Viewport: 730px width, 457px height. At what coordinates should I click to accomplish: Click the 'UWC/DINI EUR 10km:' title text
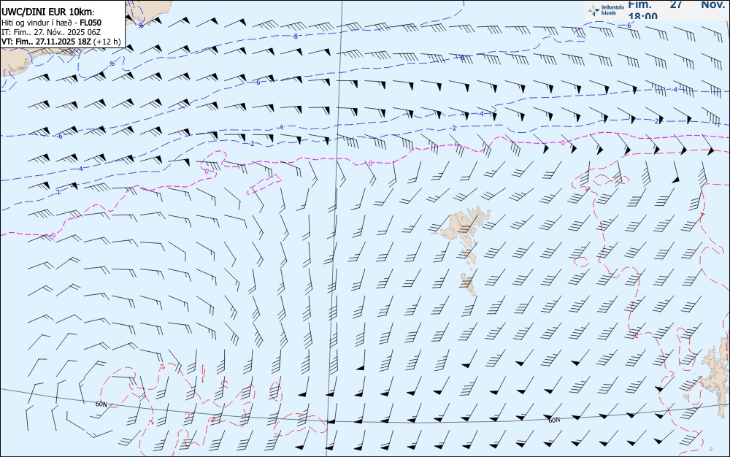pyautogui.click(x=47, y=12)
